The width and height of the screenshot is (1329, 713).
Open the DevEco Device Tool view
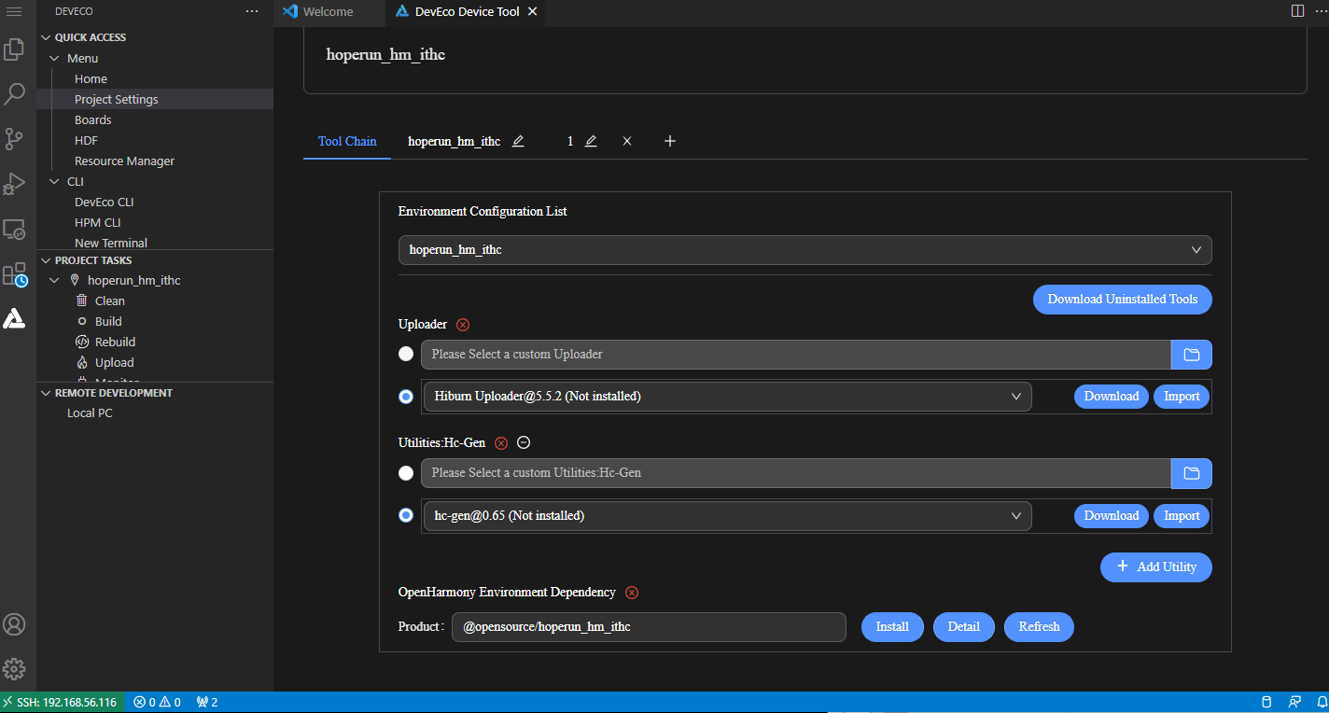[x=14, y=319]
